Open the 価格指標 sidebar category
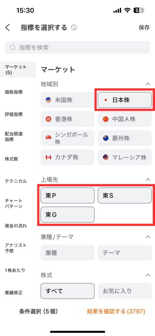 [14, 92]
